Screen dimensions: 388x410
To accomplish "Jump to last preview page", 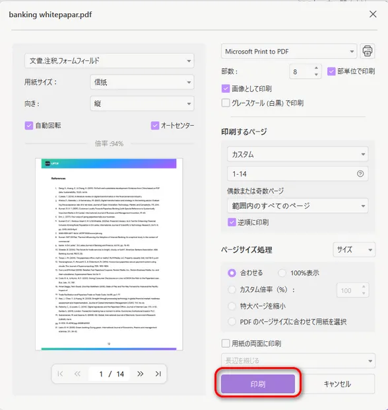I will (158, 374).
